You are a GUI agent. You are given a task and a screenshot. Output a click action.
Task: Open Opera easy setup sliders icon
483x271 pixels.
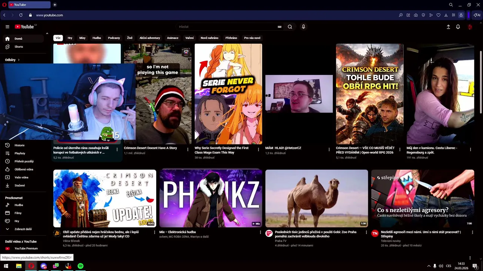tap(454, 15)
